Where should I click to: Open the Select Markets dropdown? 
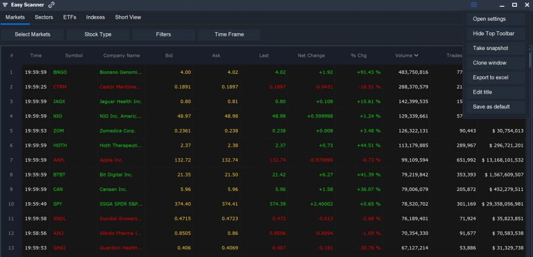coord(32,34)
